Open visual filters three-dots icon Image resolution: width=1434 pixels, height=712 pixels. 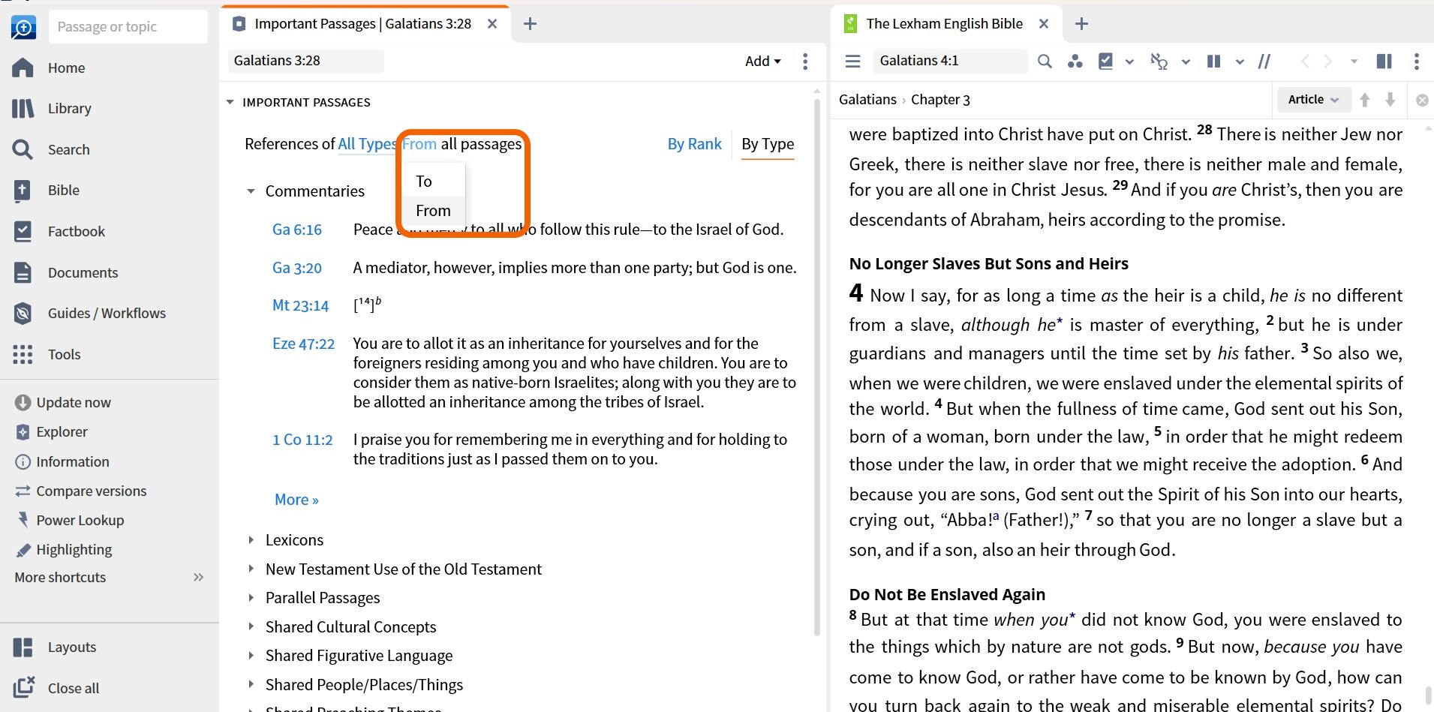click(x=1075, y=61)
